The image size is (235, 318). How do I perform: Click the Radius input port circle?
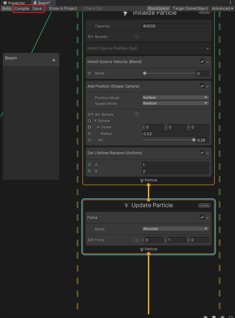(x=89, y=134)
